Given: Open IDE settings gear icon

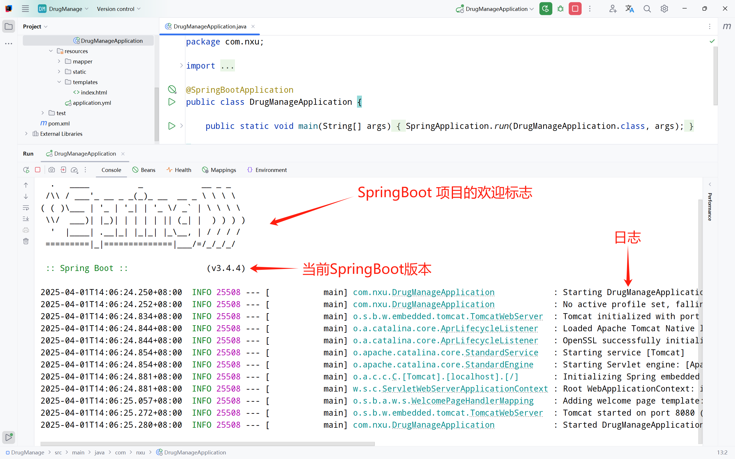Looking at the screenshot, I should click(x=664, y=9).
